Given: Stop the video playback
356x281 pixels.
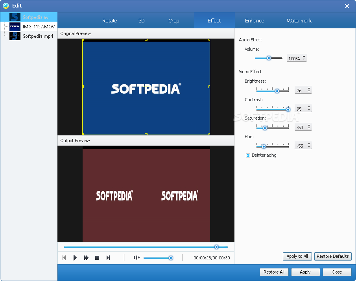Looking at the screenshot, I should 97,258.
